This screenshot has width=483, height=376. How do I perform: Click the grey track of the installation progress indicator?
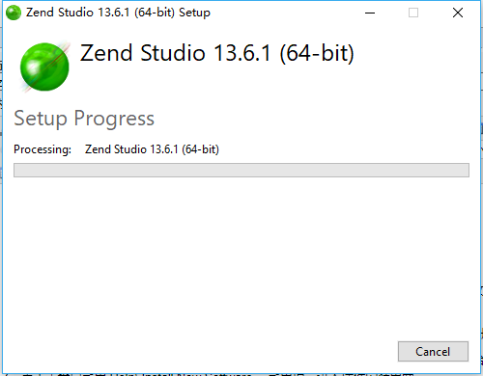coord(241,170)
